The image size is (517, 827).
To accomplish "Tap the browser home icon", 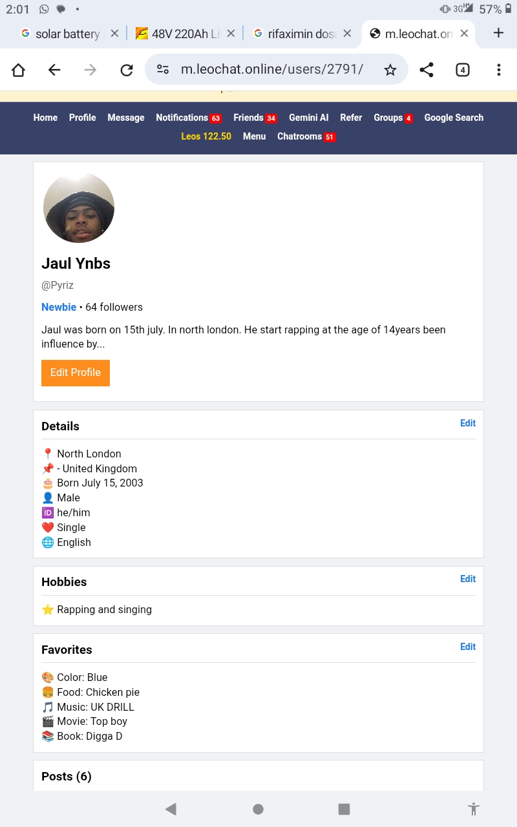I will pyautogui.click(x=18, y=70).
